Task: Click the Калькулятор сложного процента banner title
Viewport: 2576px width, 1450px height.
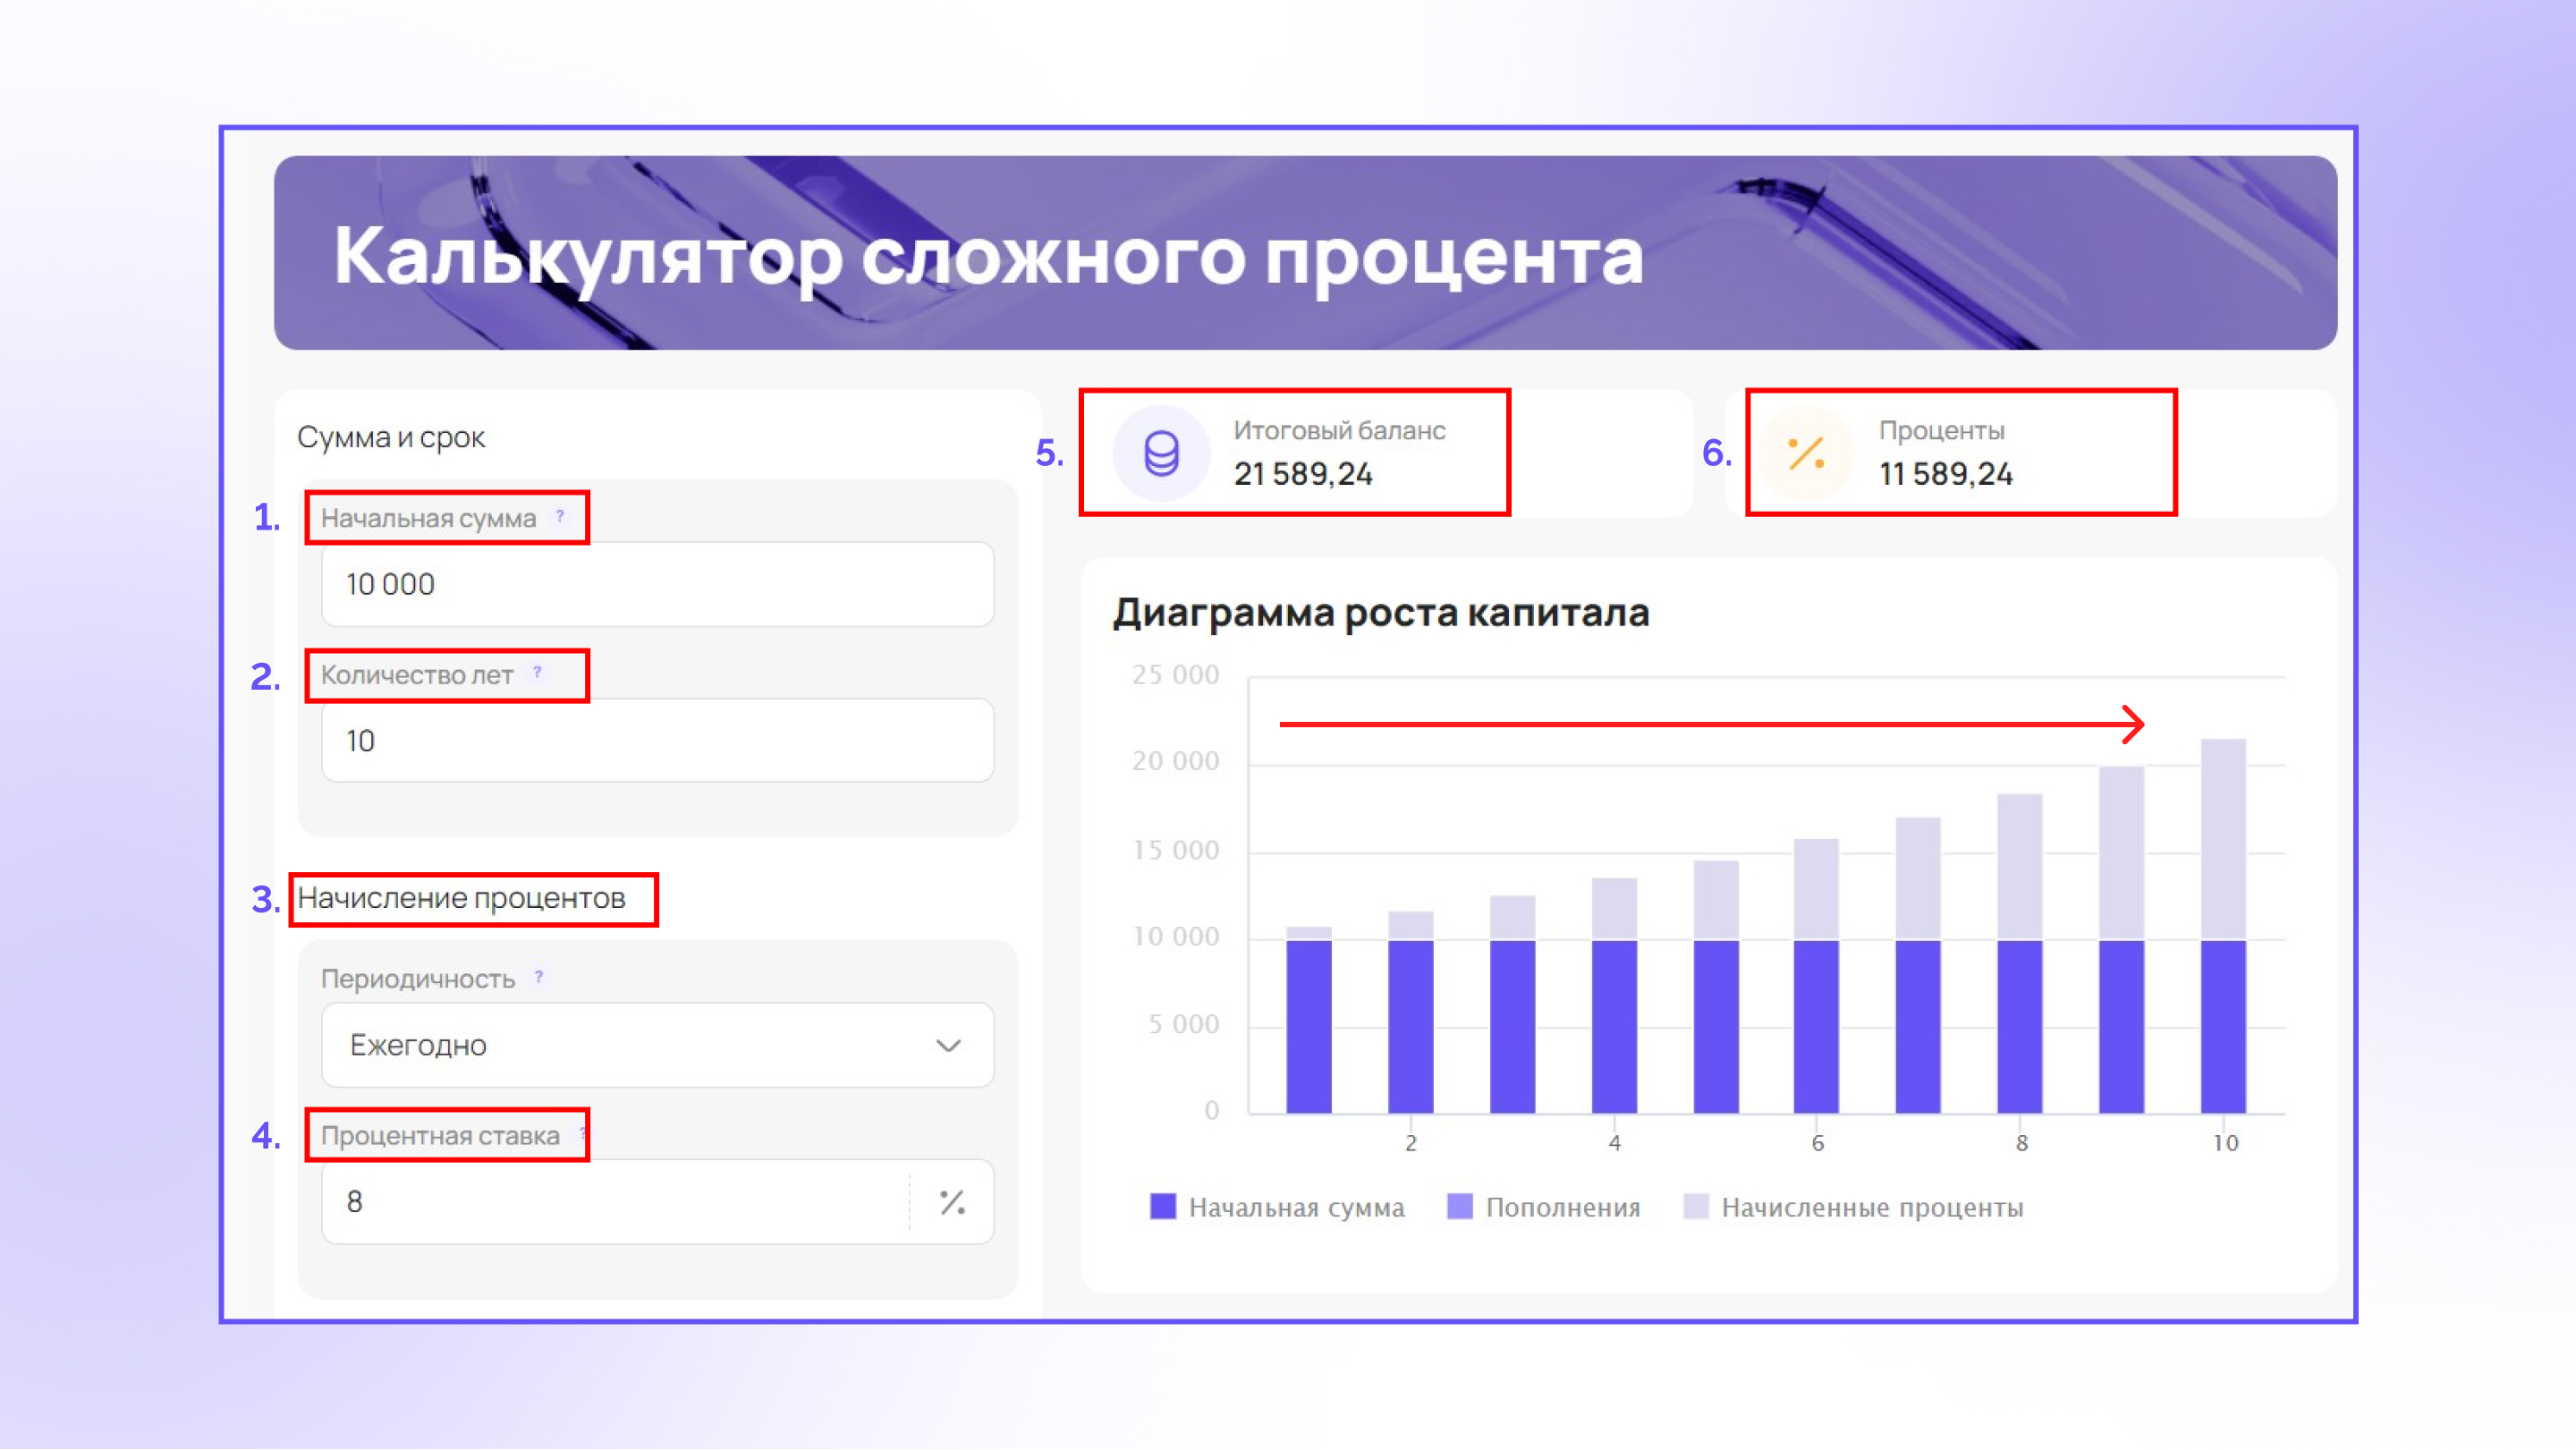Action: (x=988, y=257)
